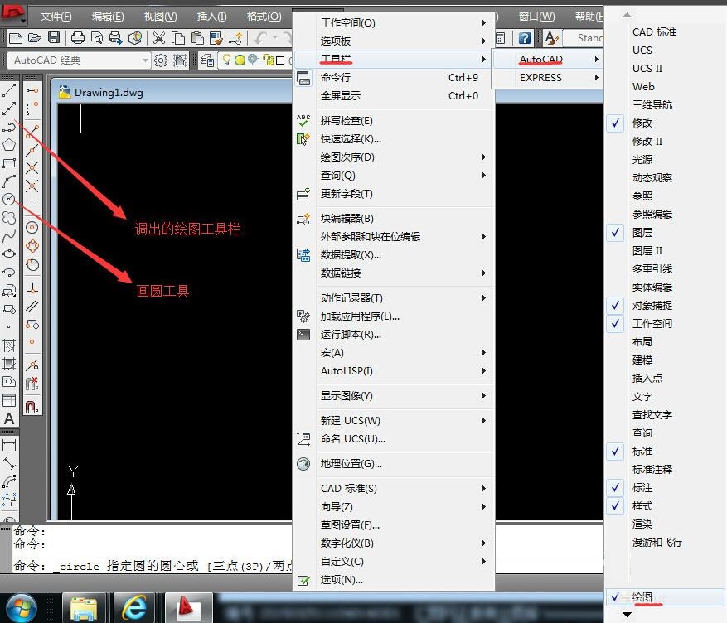Select the Rectangle draw tool
This screenshot has height=623, width=727.
9,163
